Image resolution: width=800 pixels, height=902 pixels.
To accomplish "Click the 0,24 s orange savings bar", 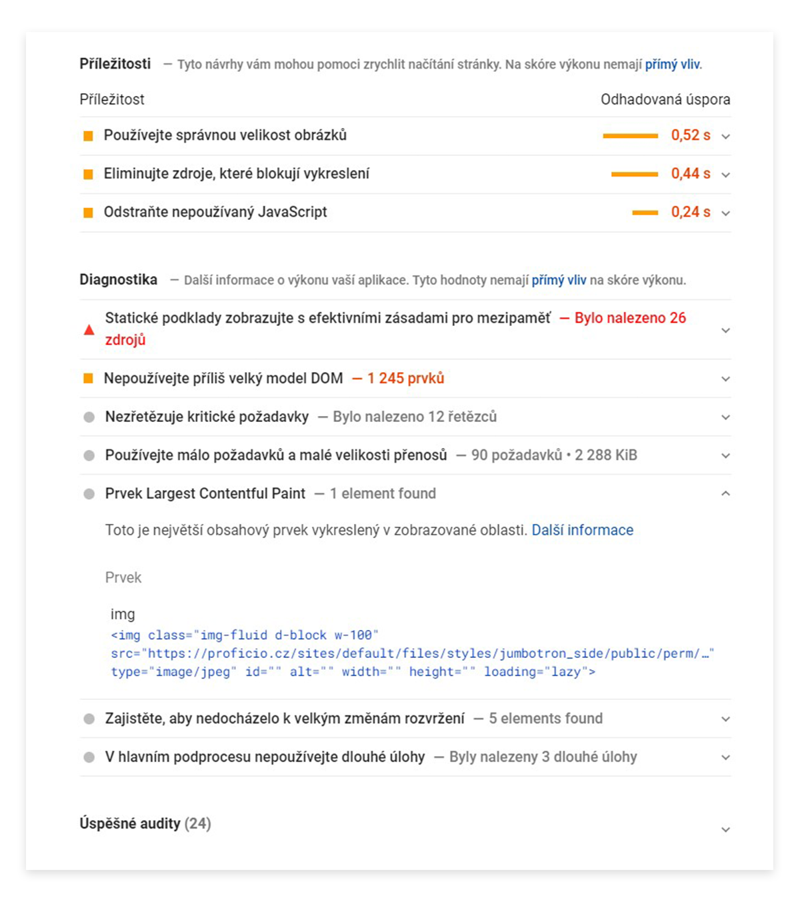I will pyautogui.click(x=645, y=213).
